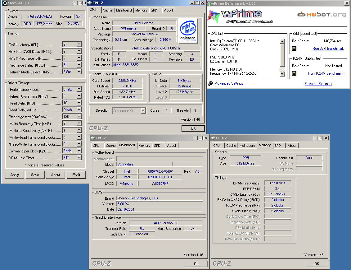Click the hwbot.org logo in wPrime
The height and width of the screenshot is (270, 351).
pos(322,15)
